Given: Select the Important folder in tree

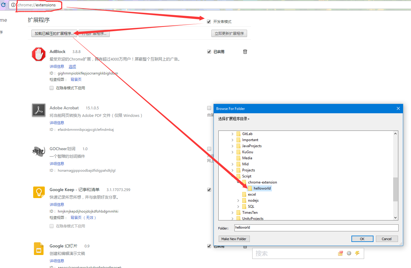Looking at the screenshot, I should pos(250,140).
